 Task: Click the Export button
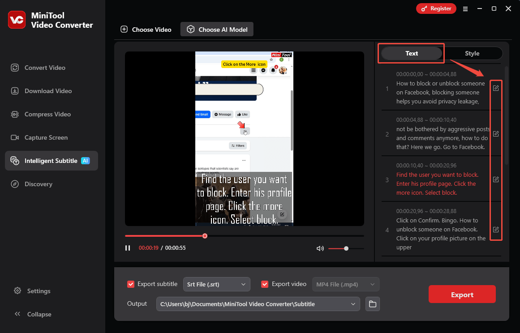pos(462,295)
